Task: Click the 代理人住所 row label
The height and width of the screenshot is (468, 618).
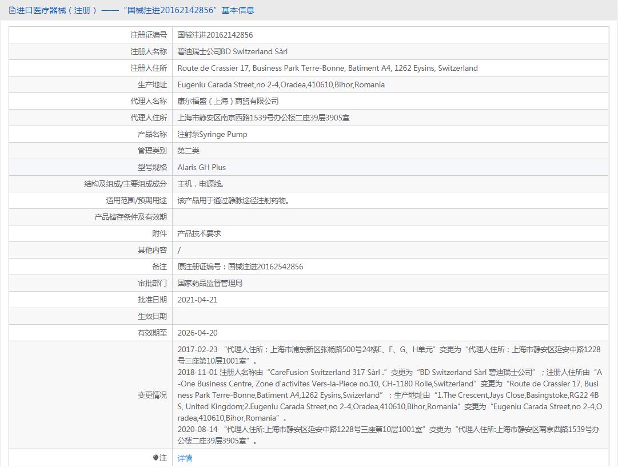Action: point(149,118)
